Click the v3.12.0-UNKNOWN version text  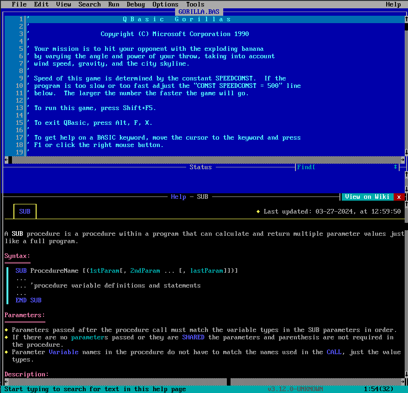click(x=295, y=389)
